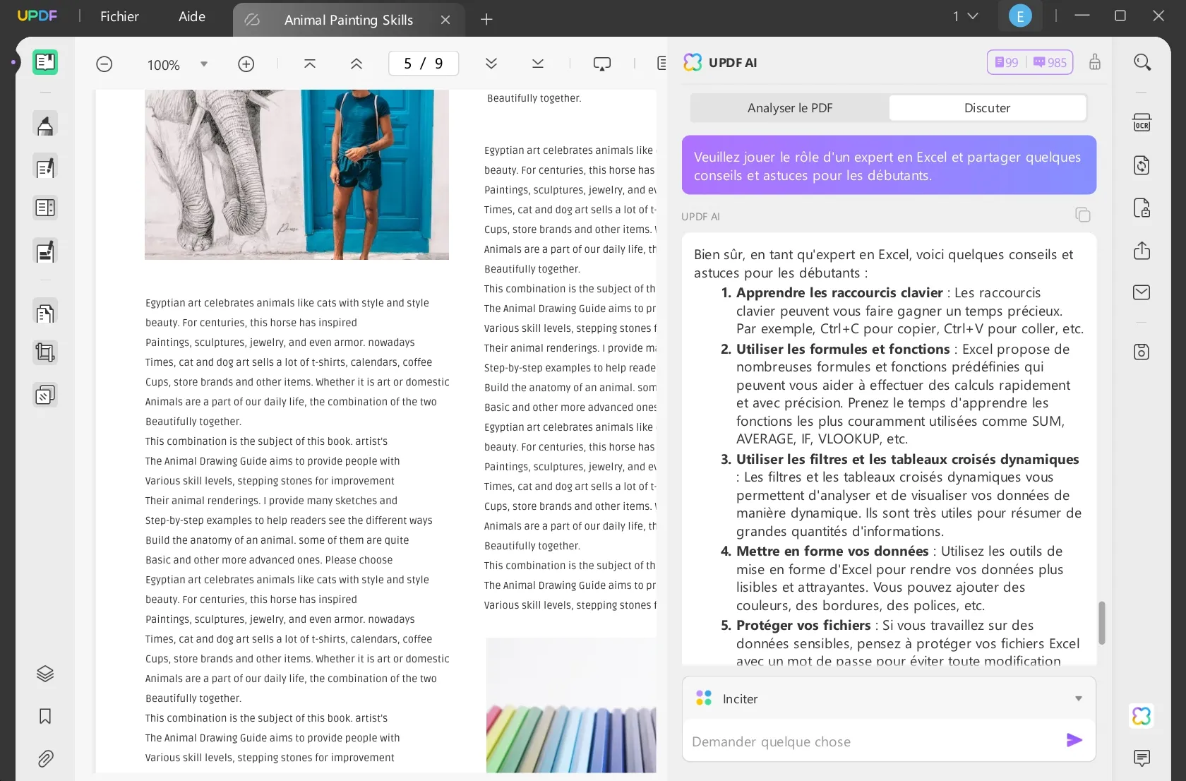Share the document via the export icon
Viewport: 1186px width, 781px height.
(x=1142, y=251)
